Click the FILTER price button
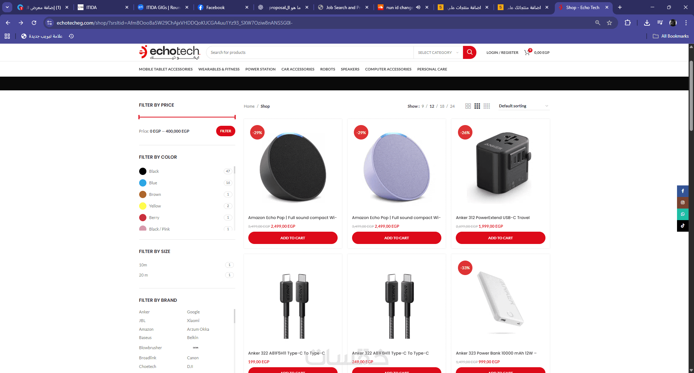Viewport: 694px width, 373px height. (x=226, y=131)
